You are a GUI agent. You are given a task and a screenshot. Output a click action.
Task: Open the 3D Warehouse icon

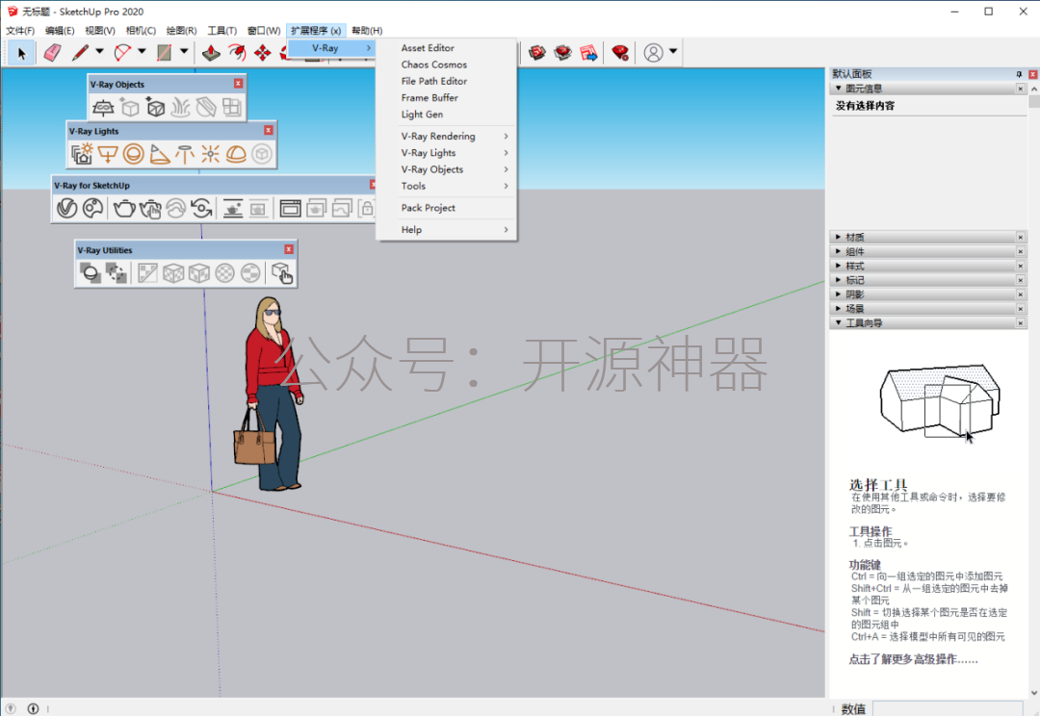click(x=536, y=52)
